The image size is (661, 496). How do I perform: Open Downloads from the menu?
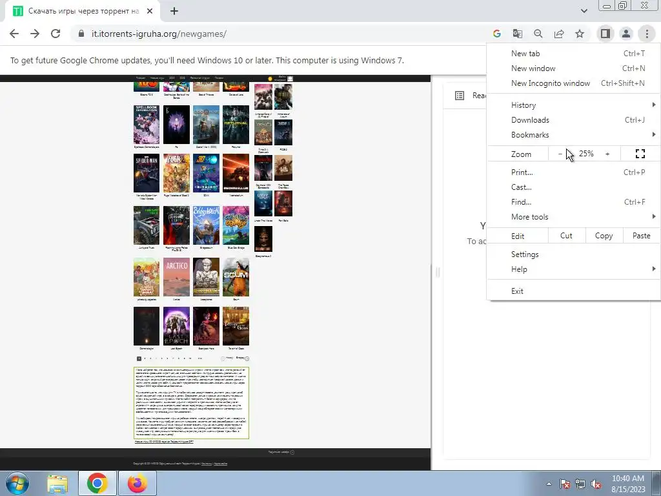pos(573,119)
